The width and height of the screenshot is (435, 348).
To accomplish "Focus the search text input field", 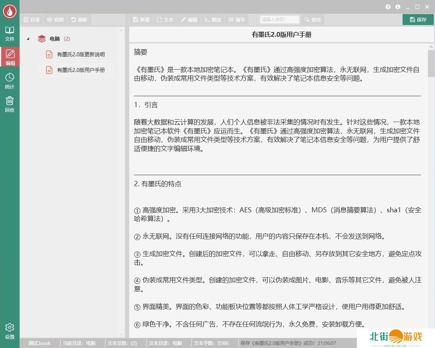I will coord(279,20).
